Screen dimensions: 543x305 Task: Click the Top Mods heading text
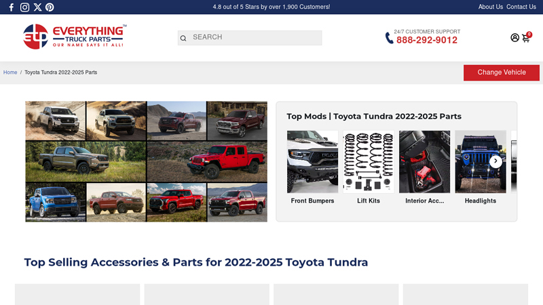pyautogui.click(x=374, y=116)
